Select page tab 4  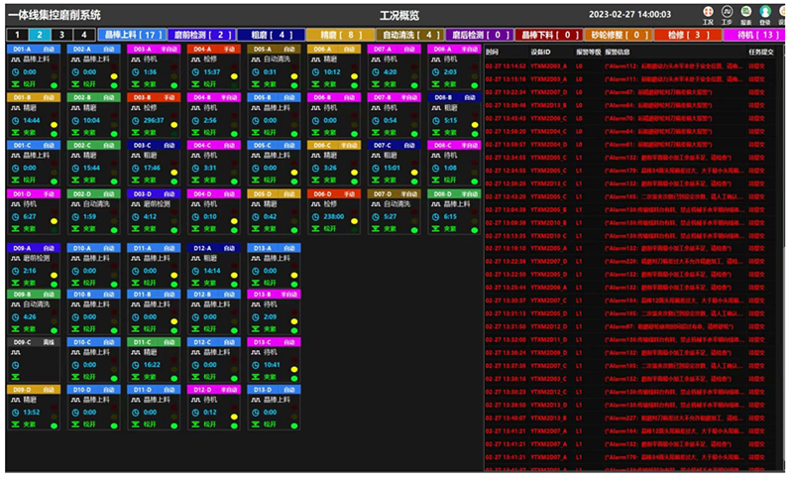coord(85,35)
